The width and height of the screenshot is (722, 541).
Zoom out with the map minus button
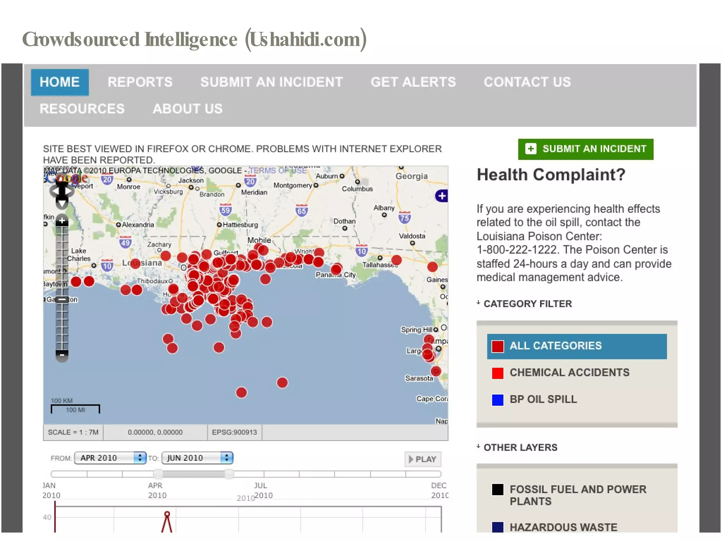pos(62,355)
